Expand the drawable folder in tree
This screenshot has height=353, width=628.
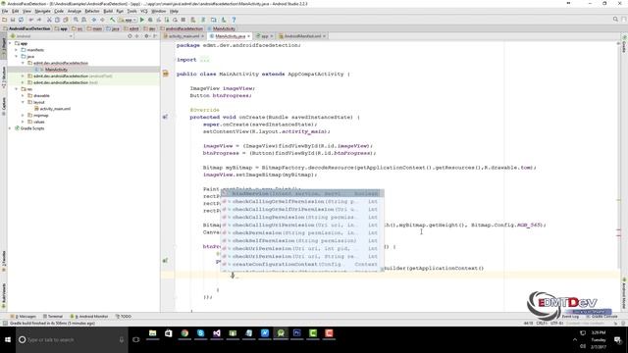pyautogui.click(x=23, y=96)
